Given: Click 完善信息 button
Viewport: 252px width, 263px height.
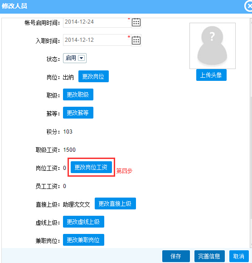Looking at the screenshot, I should coord(209,256).
